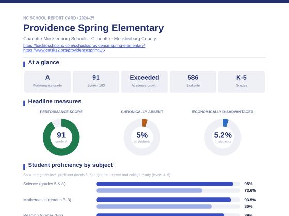Click the green performance score donut chart
This screenshot has height=216, width=289.
coord(61,137)
